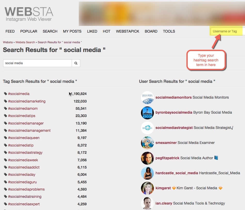
Task: Open the #socialmediaexpert tag link
Action: [x=24, y=204]
